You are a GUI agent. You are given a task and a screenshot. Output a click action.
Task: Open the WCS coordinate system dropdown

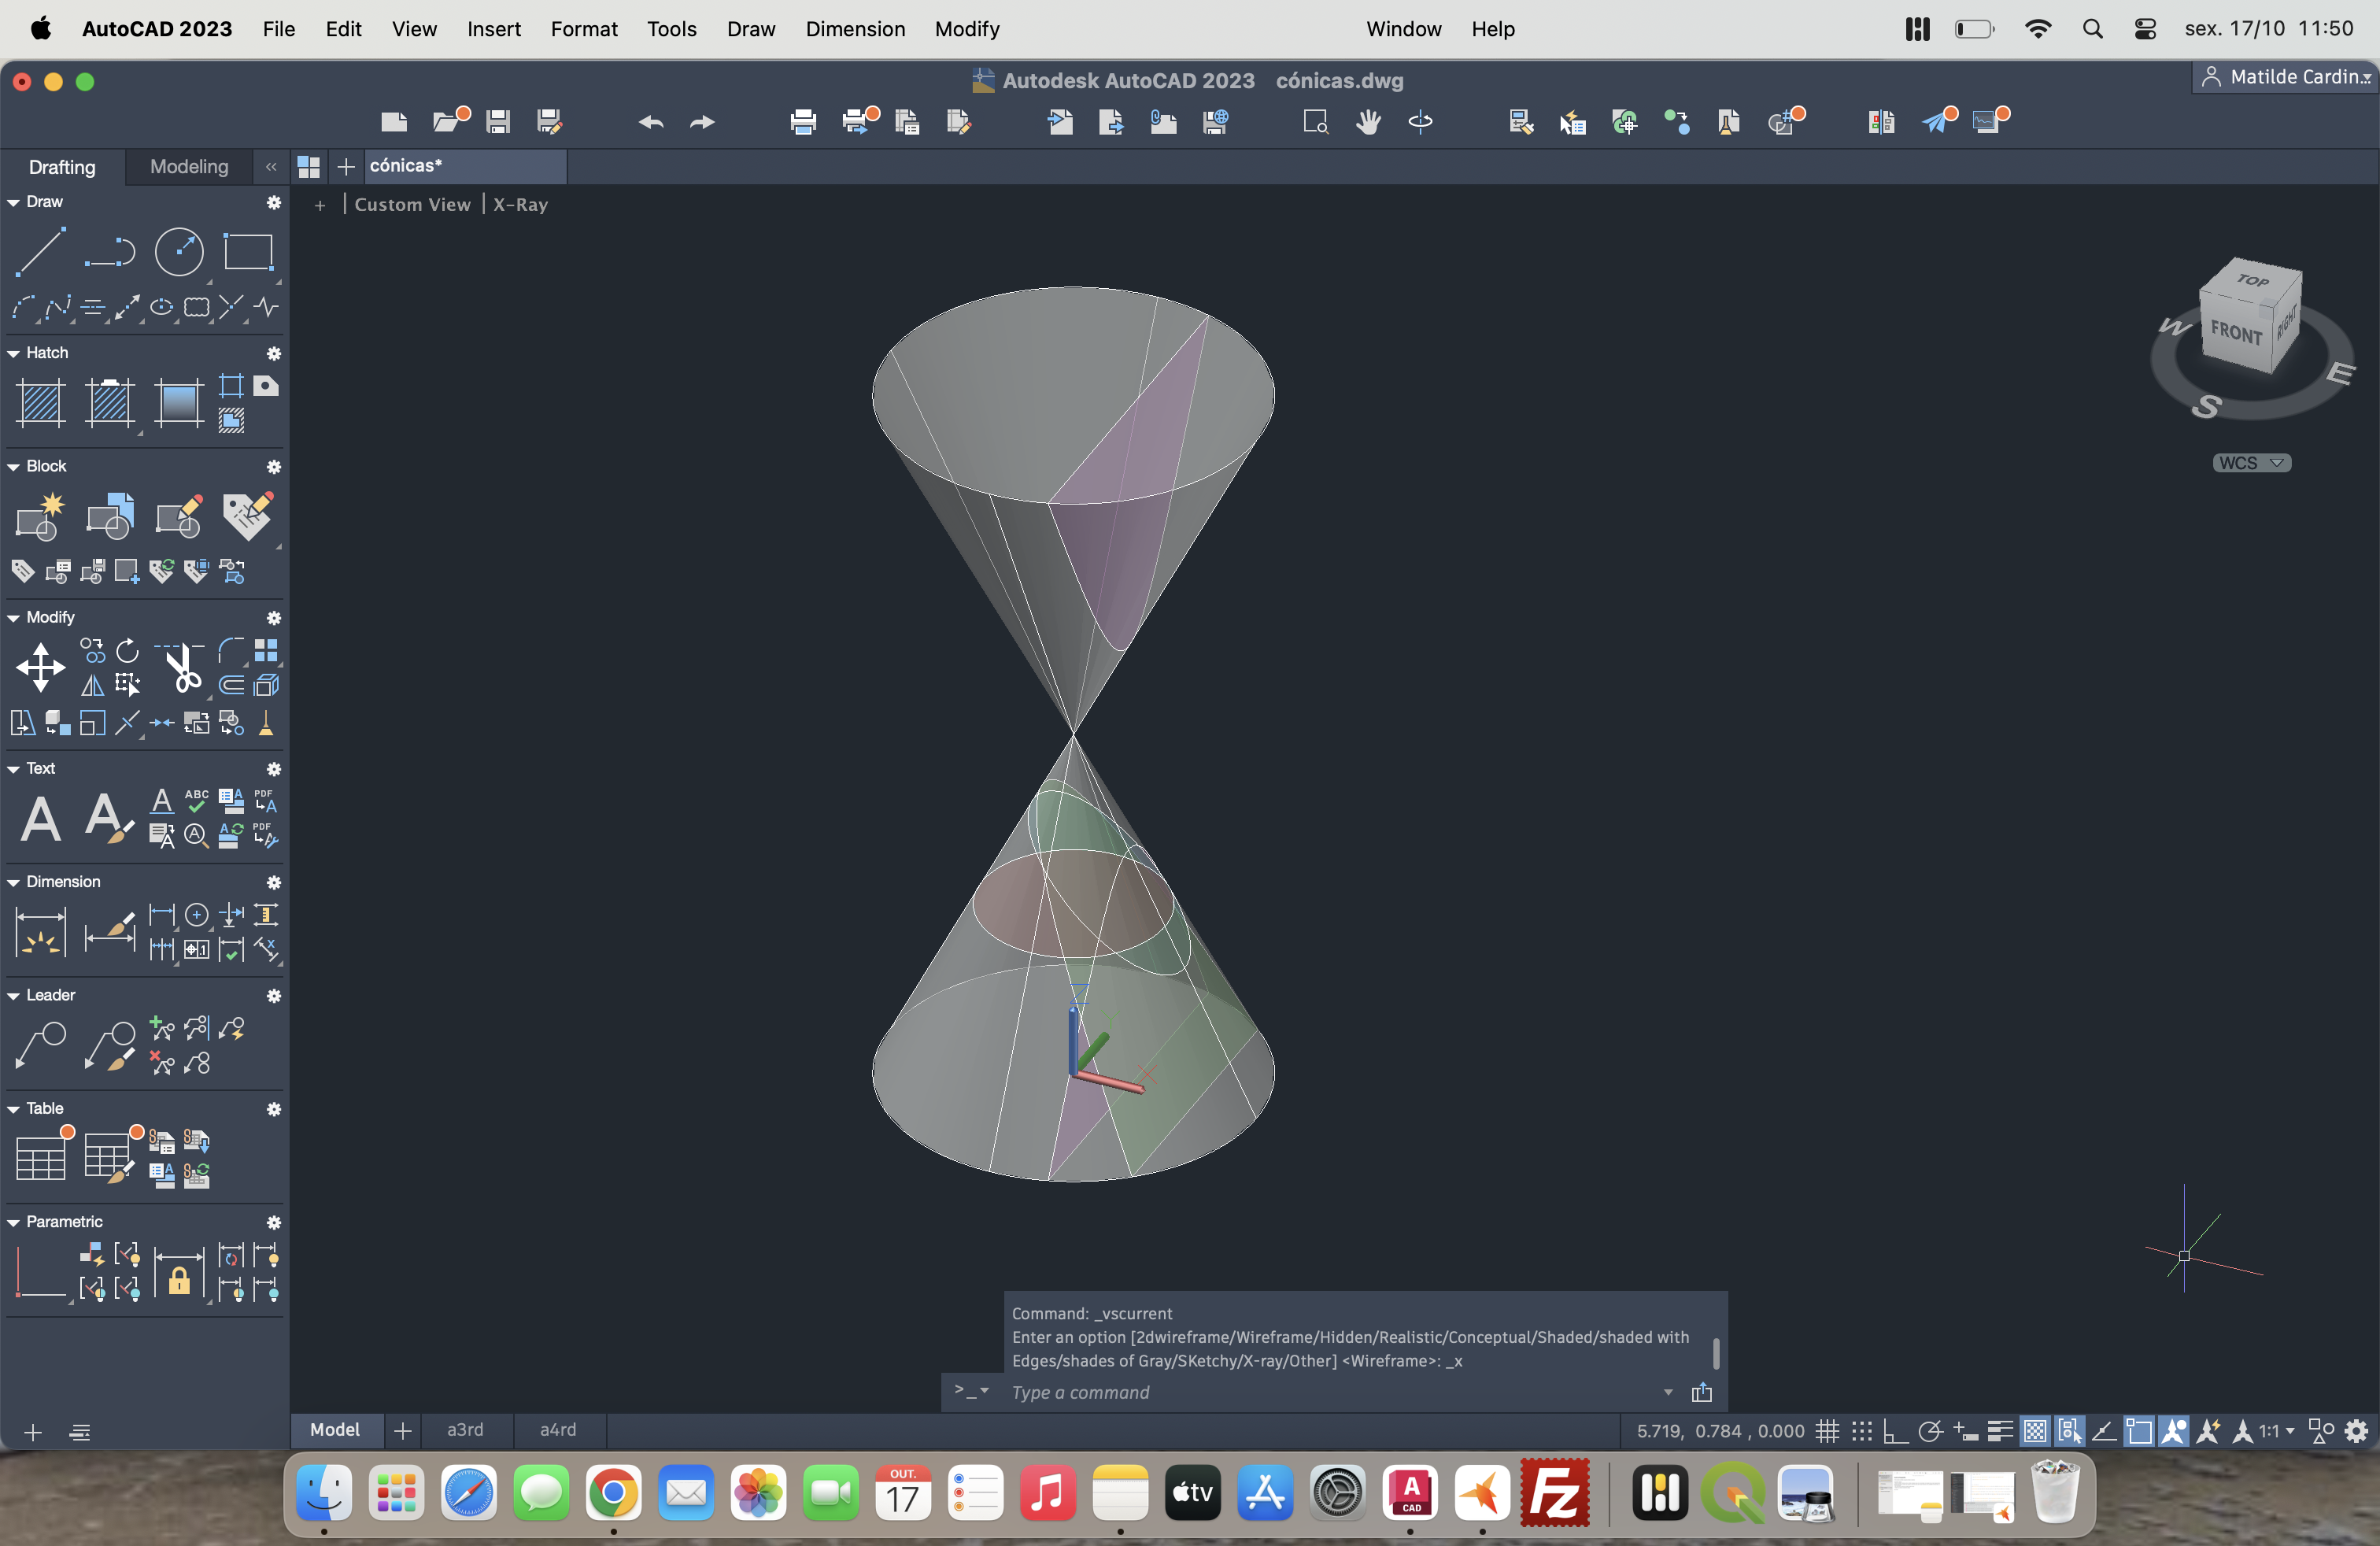click(2251, 463)
